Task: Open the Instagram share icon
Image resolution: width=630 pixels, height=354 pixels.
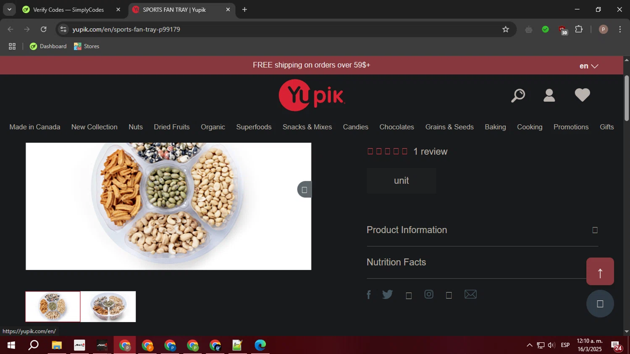Action: tap(429, 294)
